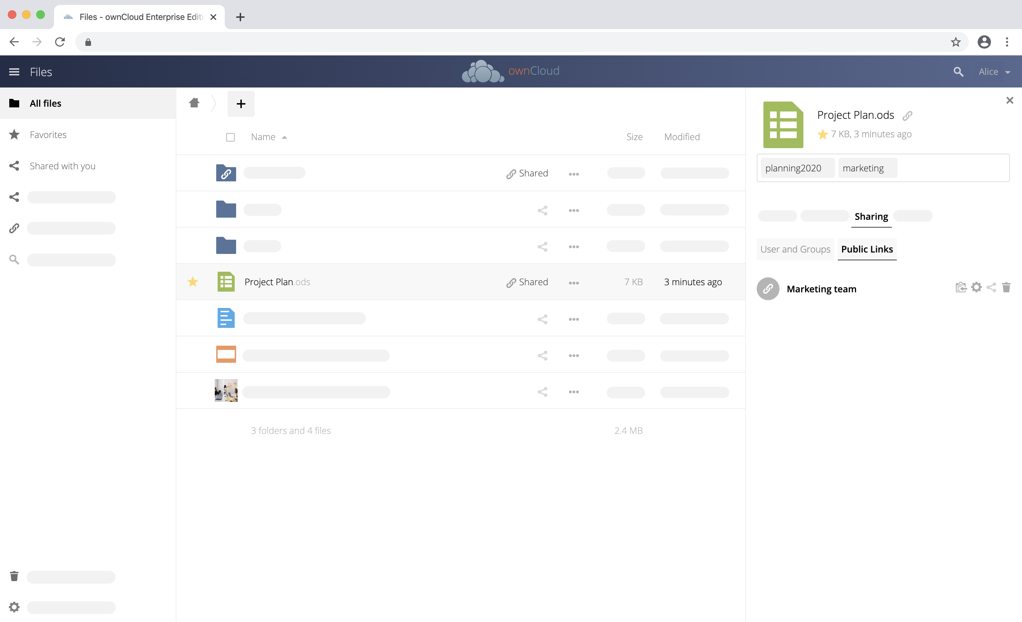Image resolution: width=1022 pixels, height=622 pixels.
Task: Click the planning2020 tag on Project Plan
Action: coord(793,168)
